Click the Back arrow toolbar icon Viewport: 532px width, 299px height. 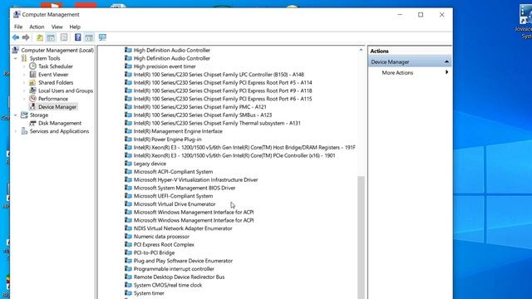pos(16,37)
